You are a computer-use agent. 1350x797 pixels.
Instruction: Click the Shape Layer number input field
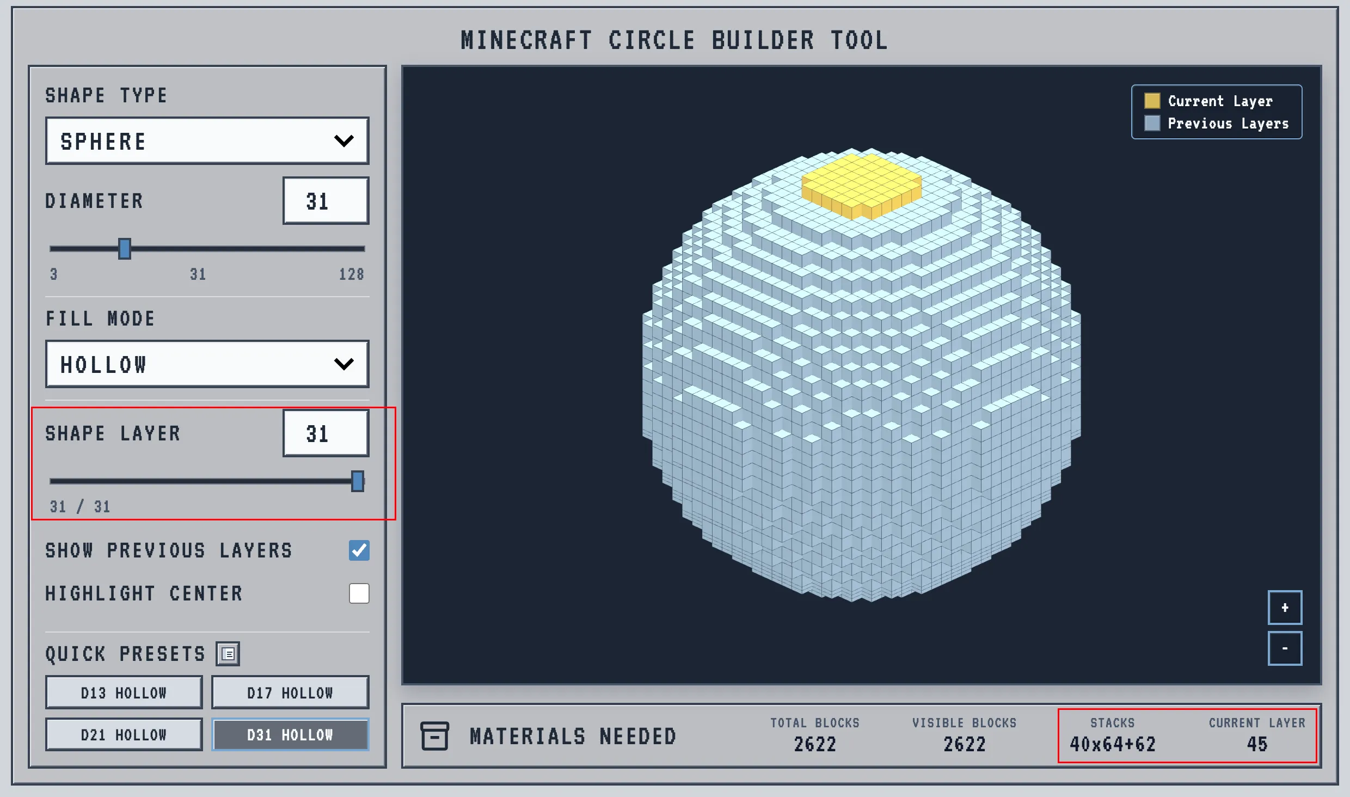[x=326, y=433]
